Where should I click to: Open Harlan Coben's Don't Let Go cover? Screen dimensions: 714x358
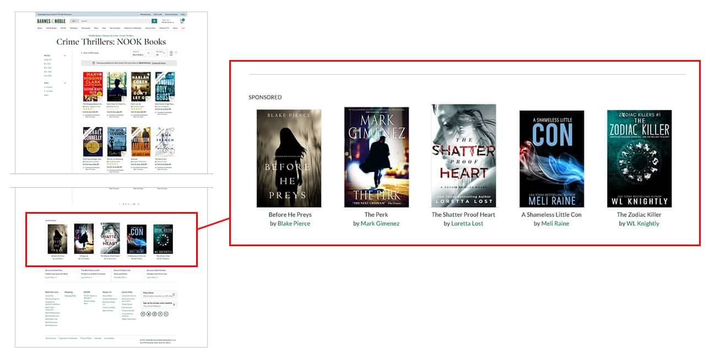point(140,86)
